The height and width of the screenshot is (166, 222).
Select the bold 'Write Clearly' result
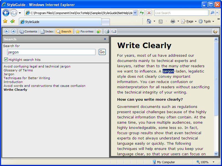(x=16, y=90)
